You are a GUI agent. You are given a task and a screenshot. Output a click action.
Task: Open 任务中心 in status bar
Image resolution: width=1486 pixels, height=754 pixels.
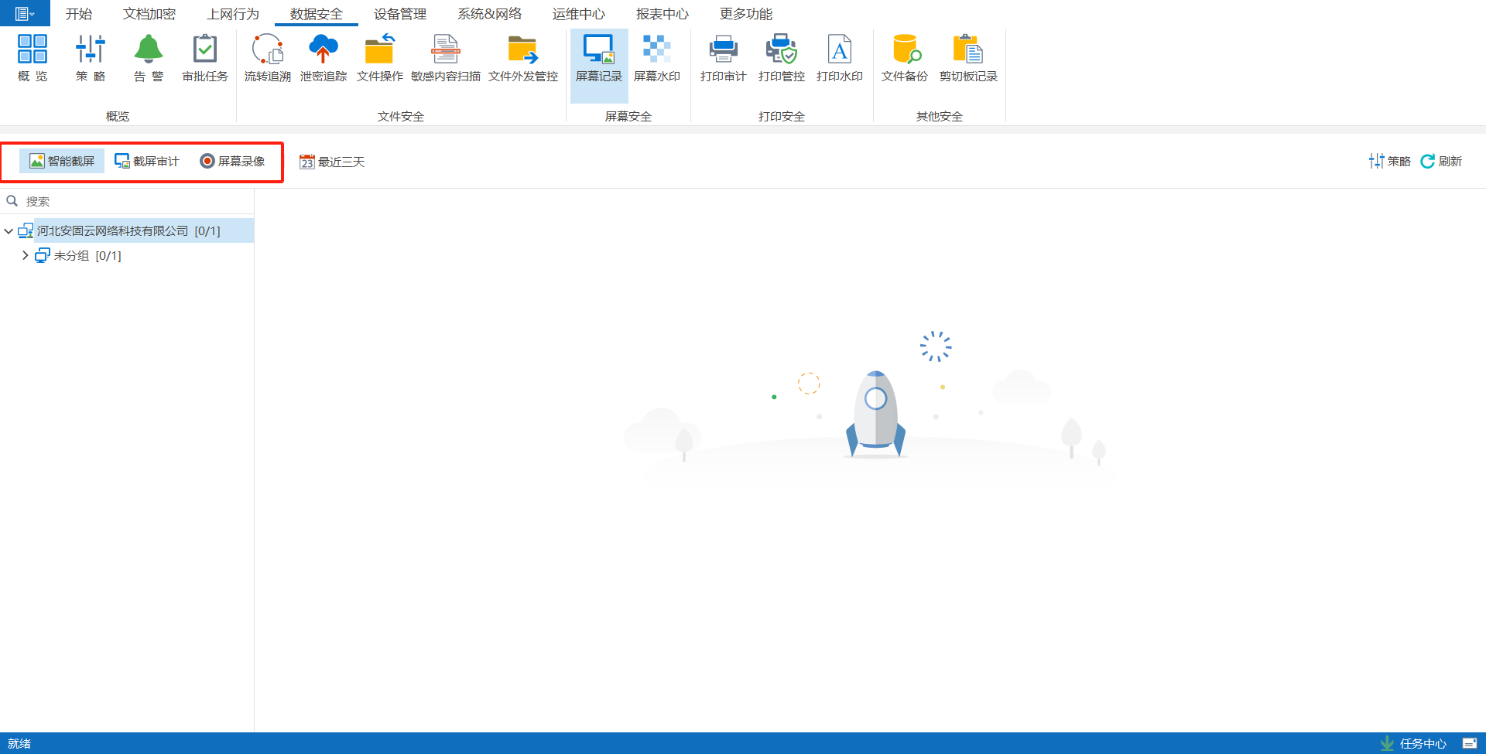point(1413,743)
